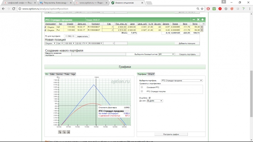
Task: Open the Chrome menu (three dots)
Action: tap(250, 9)
